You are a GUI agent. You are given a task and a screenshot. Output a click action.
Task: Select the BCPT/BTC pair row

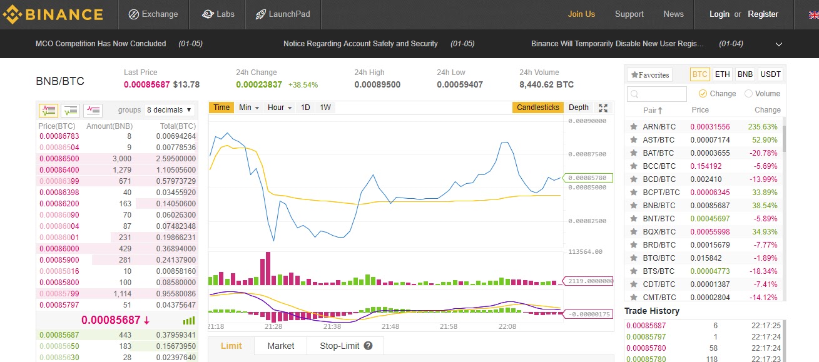(x=703, y=192)
